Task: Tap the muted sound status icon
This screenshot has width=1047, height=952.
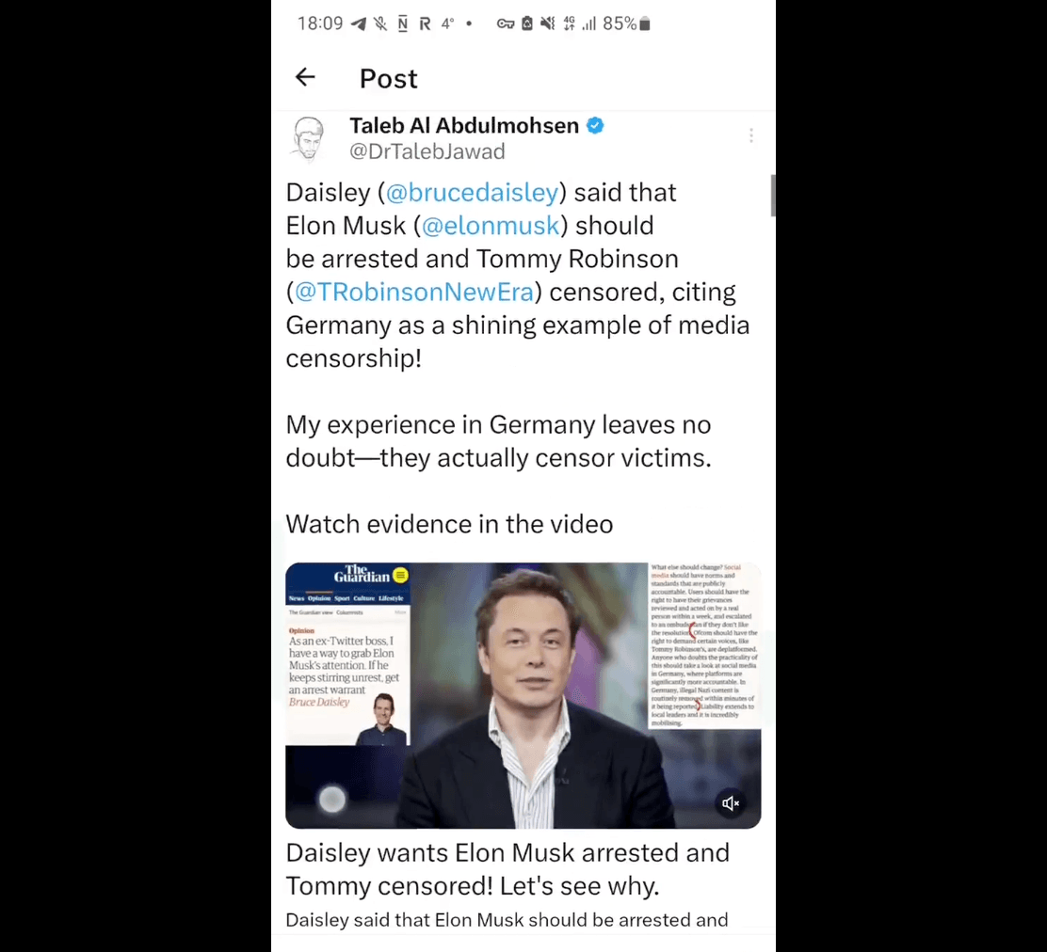Action: [x=548, y=24]
